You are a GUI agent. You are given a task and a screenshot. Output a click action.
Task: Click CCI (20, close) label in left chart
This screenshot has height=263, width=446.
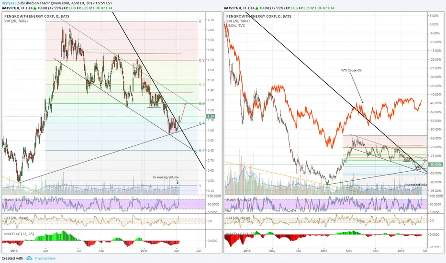click(16, 218)
